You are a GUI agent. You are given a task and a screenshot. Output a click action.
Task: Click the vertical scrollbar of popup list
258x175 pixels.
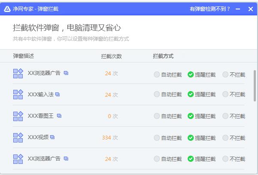[x=255, y=86]
